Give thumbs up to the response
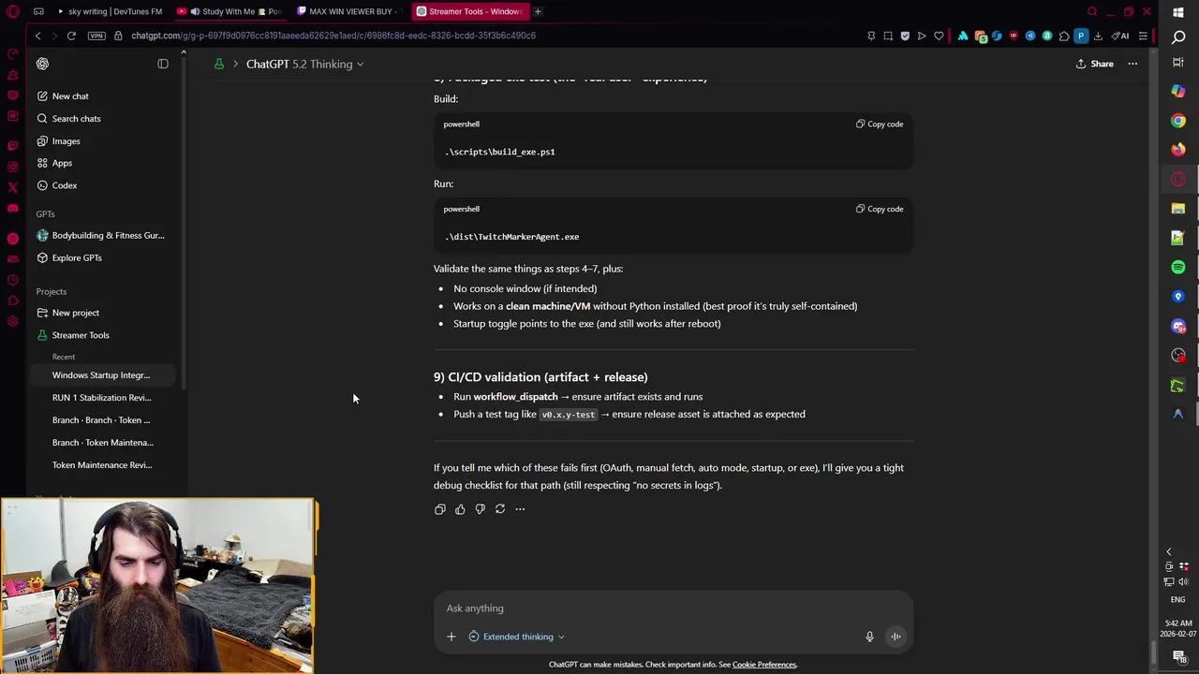Screen dimensions: 1199x674 [x=460, y=509]
